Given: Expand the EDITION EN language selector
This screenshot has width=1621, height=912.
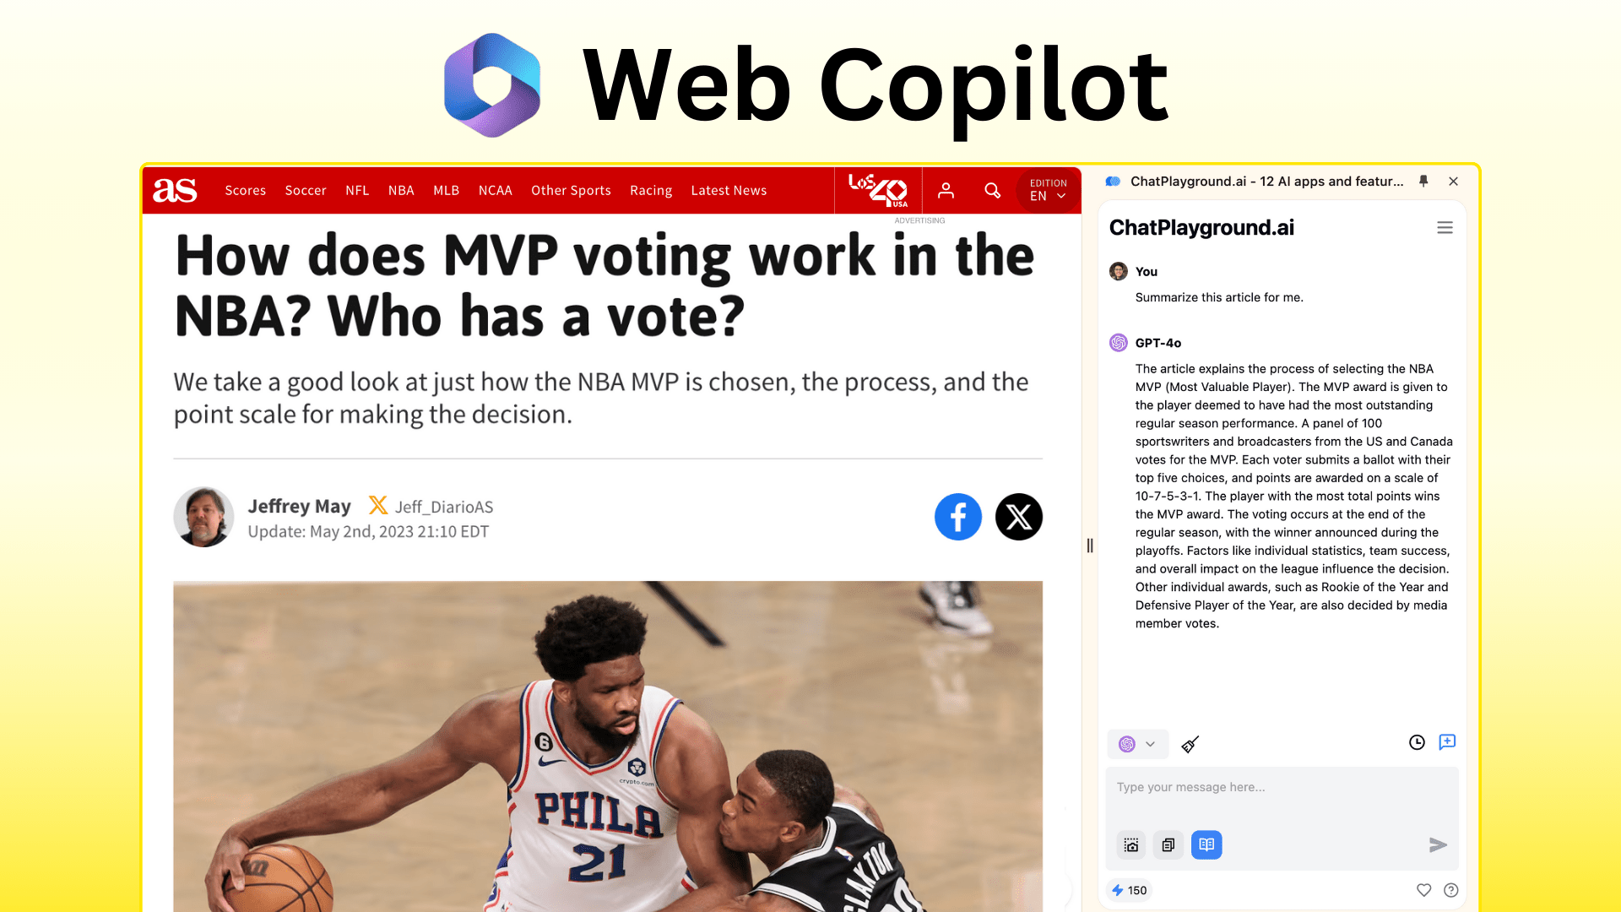Looking at the screenshot, I should 1047,192.
